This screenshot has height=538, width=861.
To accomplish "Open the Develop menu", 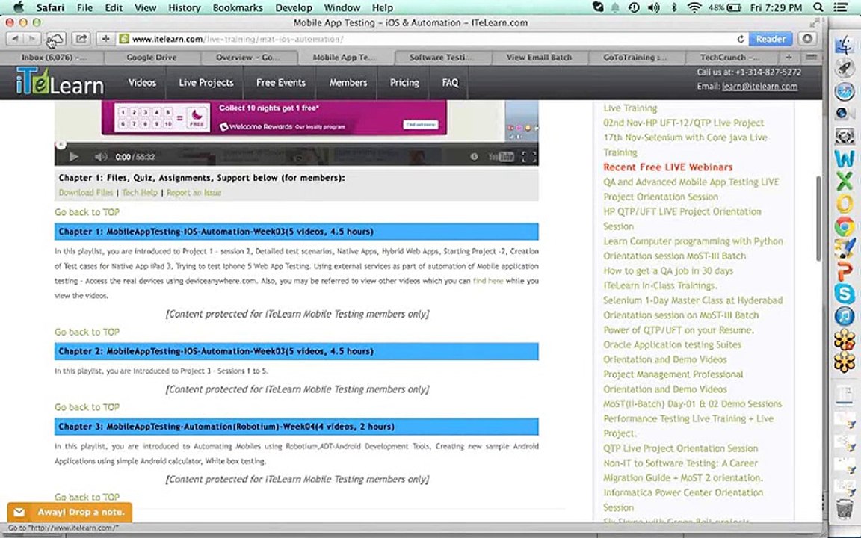I will click(x=293, y=7).
